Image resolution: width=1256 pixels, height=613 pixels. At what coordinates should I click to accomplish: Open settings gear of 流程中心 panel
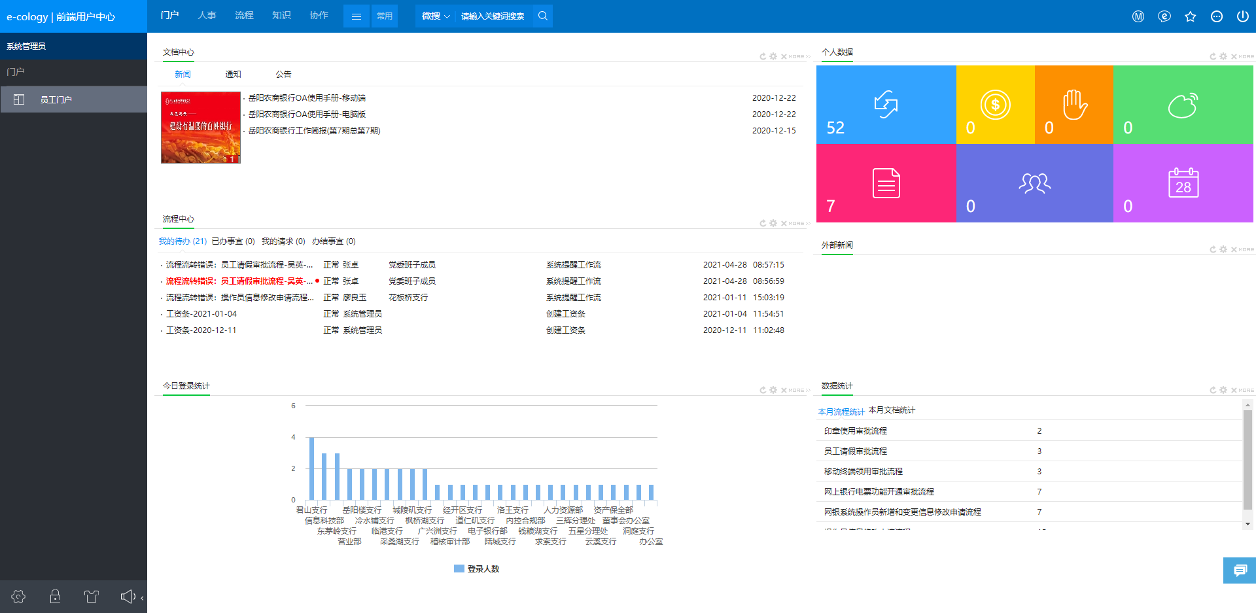pyautogui.click(x=773, y=223)
